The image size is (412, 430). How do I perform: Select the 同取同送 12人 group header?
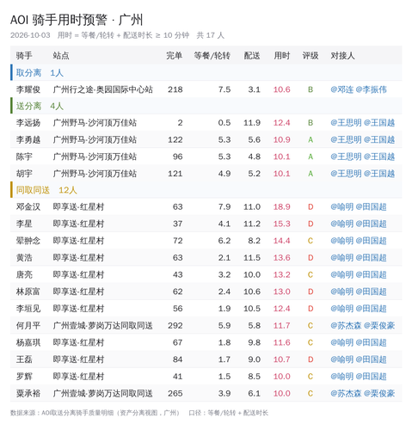coord(206,190)
